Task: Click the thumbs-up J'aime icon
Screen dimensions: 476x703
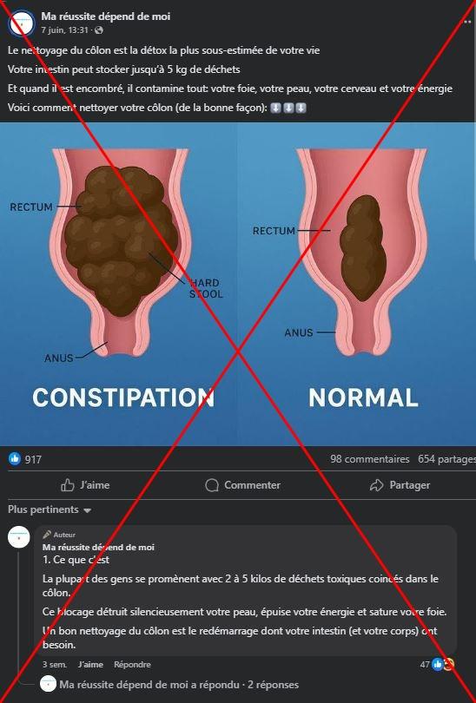Action: tap(67, 485)
